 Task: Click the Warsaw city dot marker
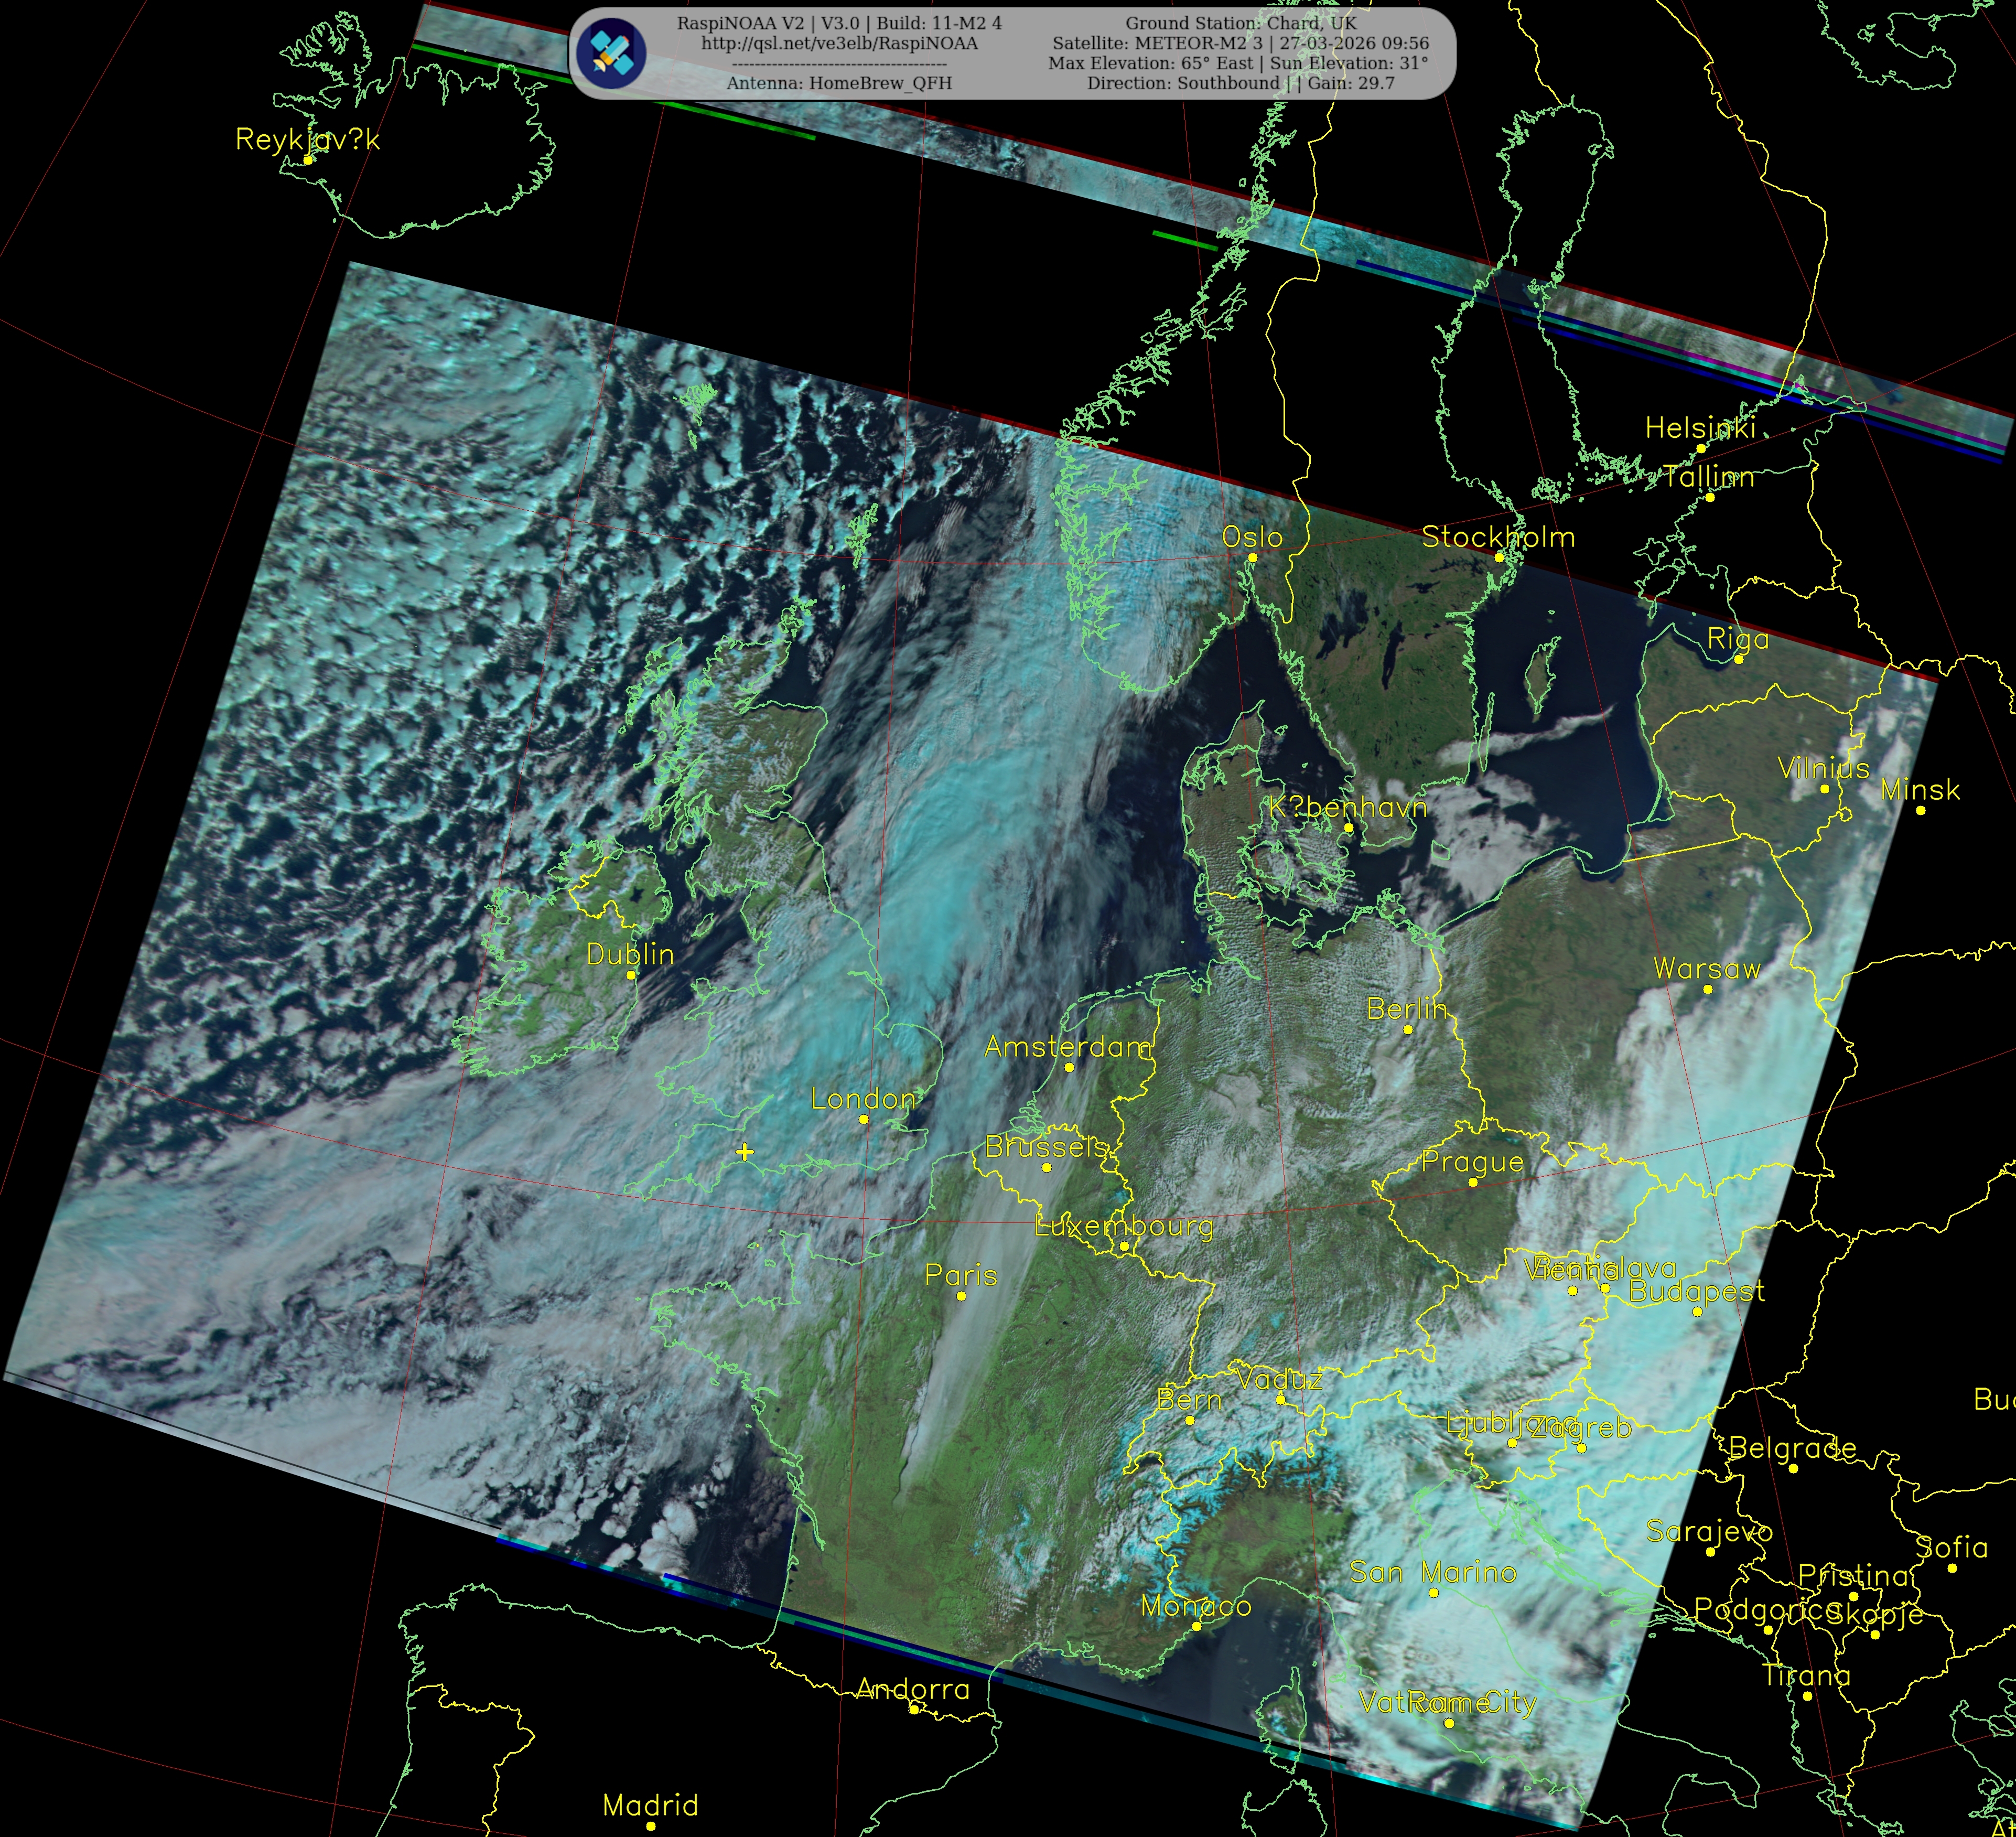(1707, 989)
